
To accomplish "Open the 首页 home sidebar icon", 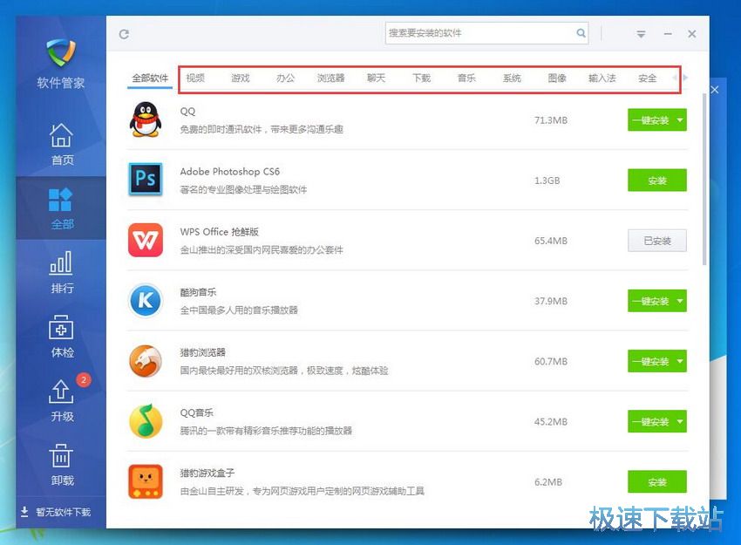I will 61,135.
